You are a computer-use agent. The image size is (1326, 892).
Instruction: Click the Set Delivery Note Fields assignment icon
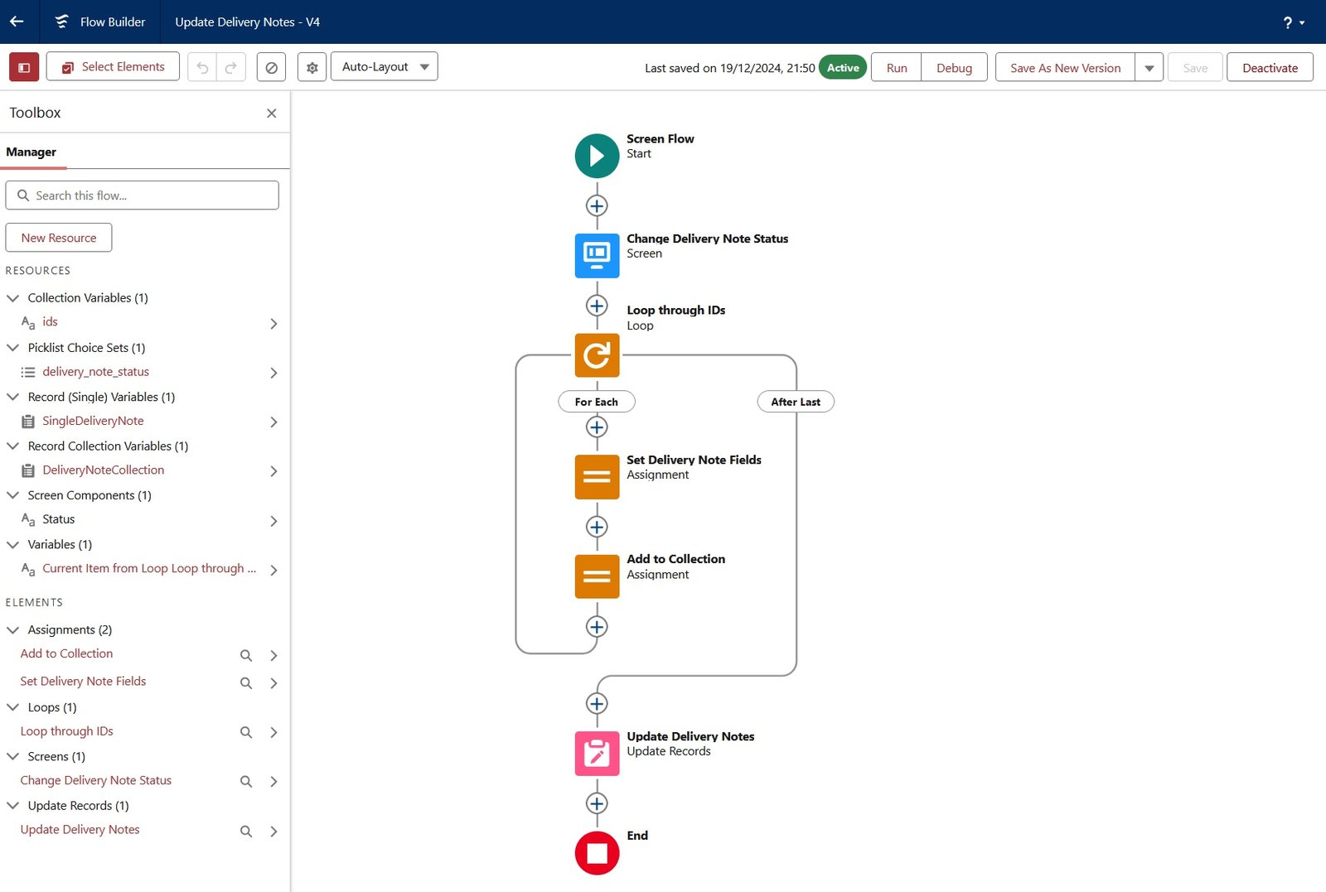(x=596, y=476)
